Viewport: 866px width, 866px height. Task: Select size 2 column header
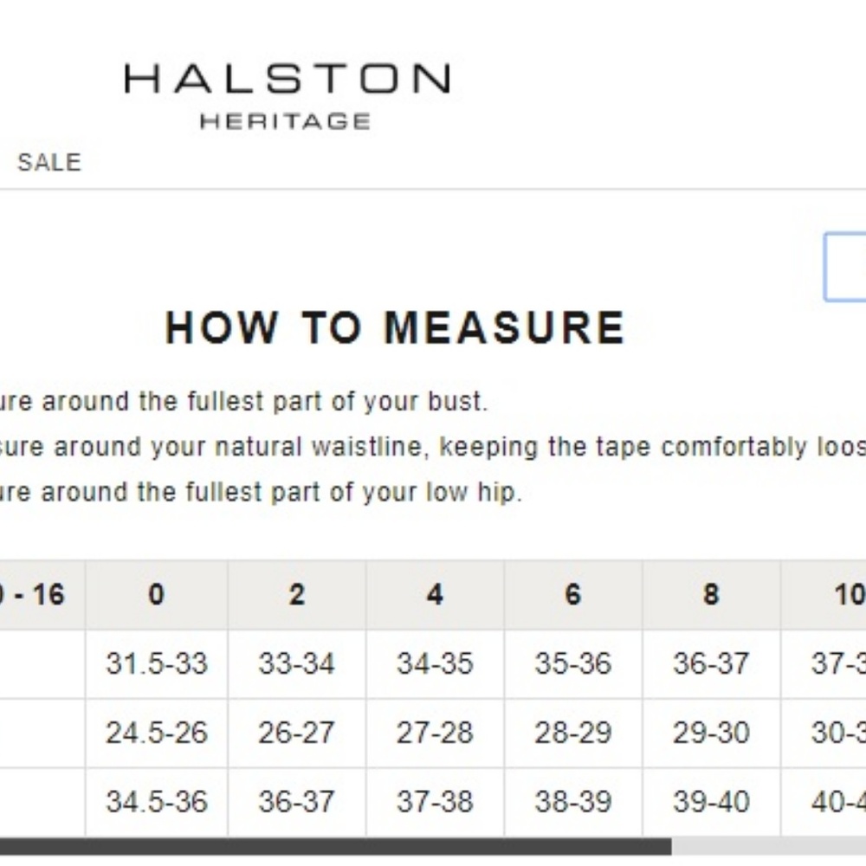click(296, 595)
